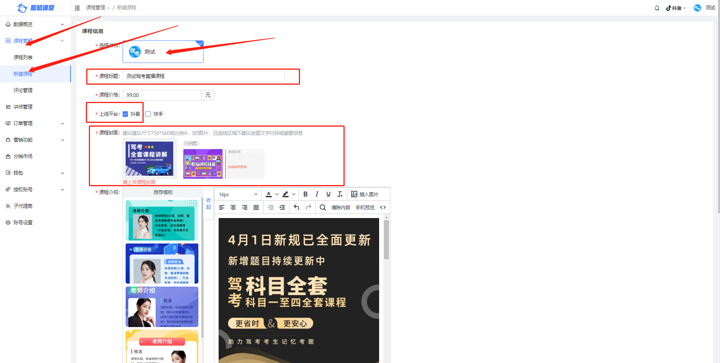Click the highlight marker icon
720x363 pixels.
pyautogui.click(x=285, y=194)
